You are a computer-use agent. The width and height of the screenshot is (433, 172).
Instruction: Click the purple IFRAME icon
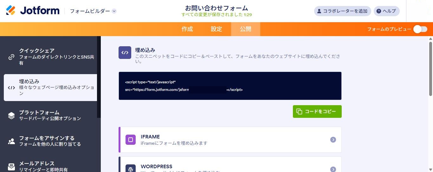(x=131, y=140)
